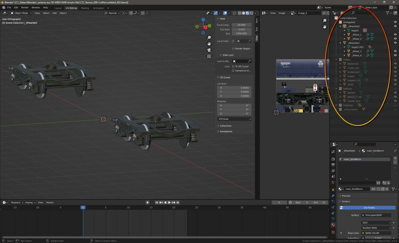The height and width of the screenshot is (243, 399).
Task: Click modifier wrench icon on _Wheel_1 row
Action: (x=368, y=35)
